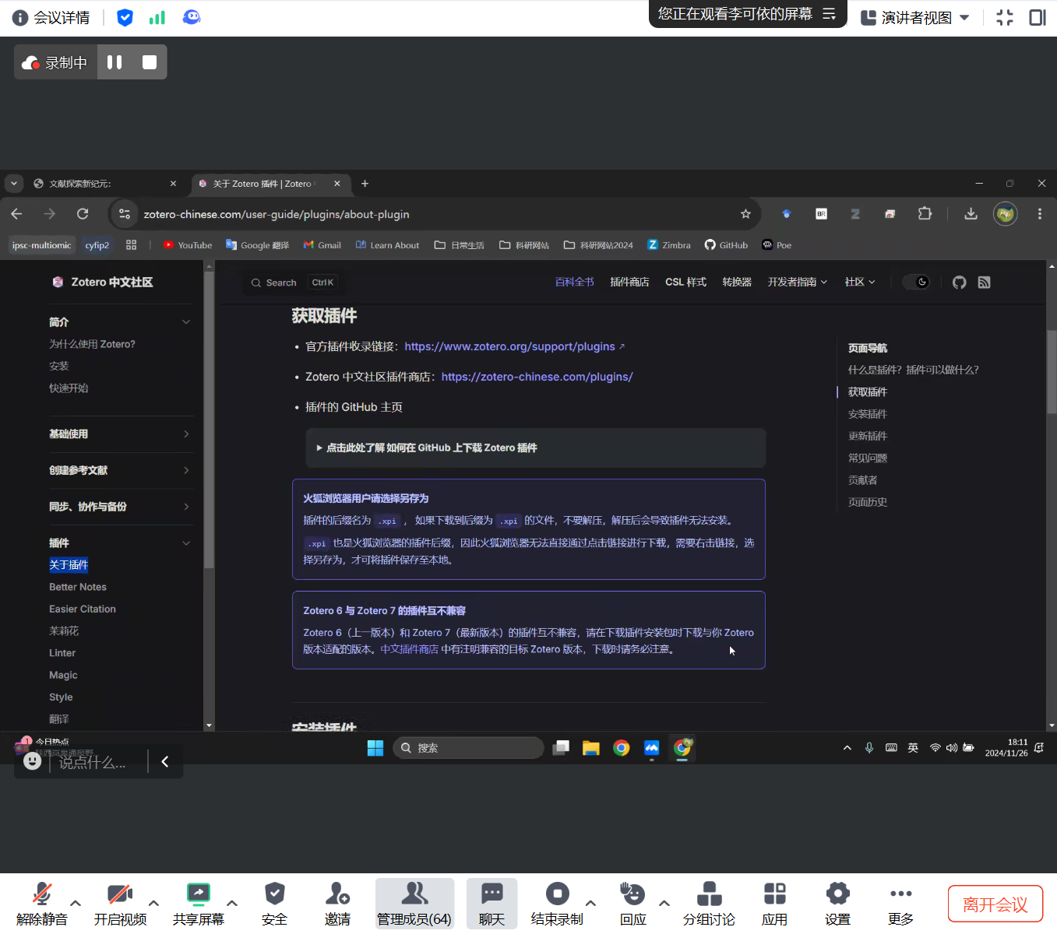Expand video options arrow beside start video

pos(153,903)
